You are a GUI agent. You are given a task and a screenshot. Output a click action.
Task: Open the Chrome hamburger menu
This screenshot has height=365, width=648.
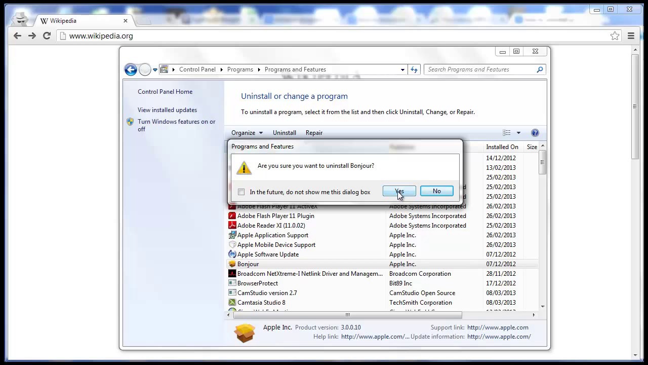[631, 35]
